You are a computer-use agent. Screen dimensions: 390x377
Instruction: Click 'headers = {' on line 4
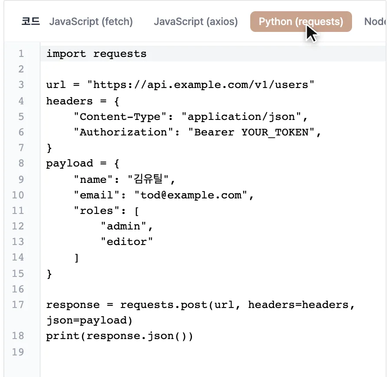(83, 101)
